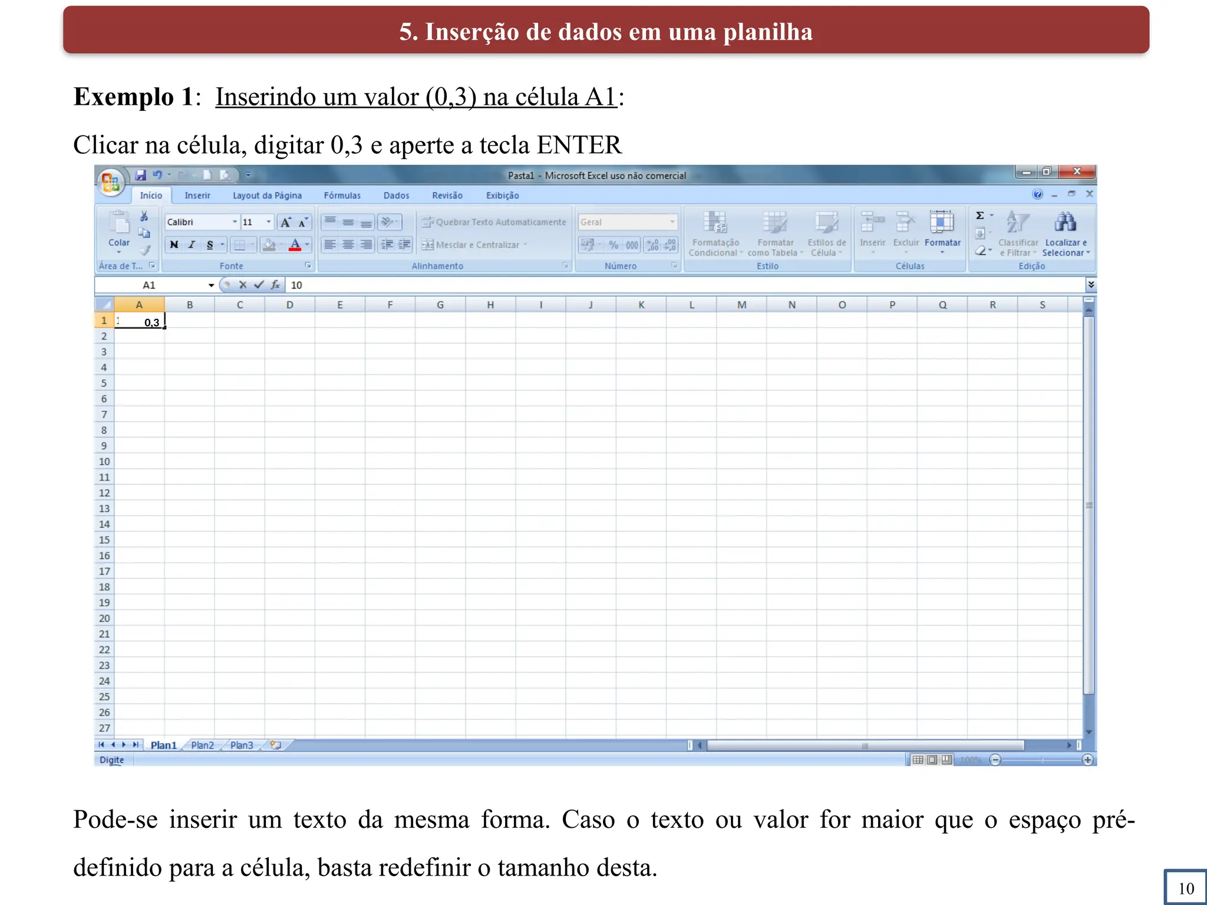Save the workbook with the diskette icon

140,175
